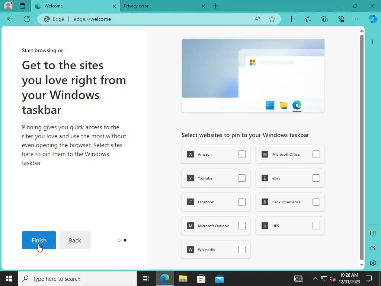The height and width of the screenshot is (286, 381).
Task: Check the Amazon pin checkbox
Action: (x=242, y=154)
